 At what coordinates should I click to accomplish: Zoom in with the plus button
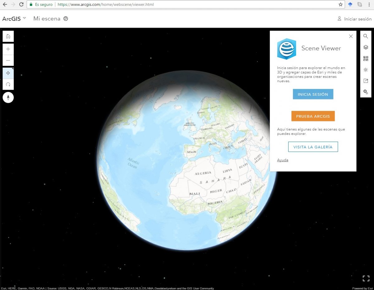click(x=8, y=49)
